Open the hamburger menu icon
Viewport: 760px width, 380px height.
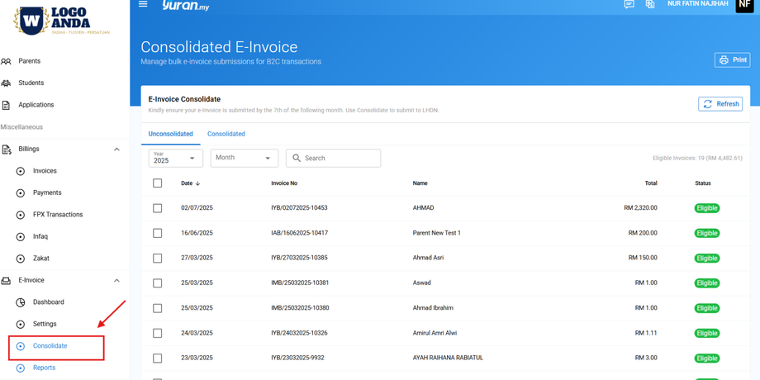click(143, 4)
